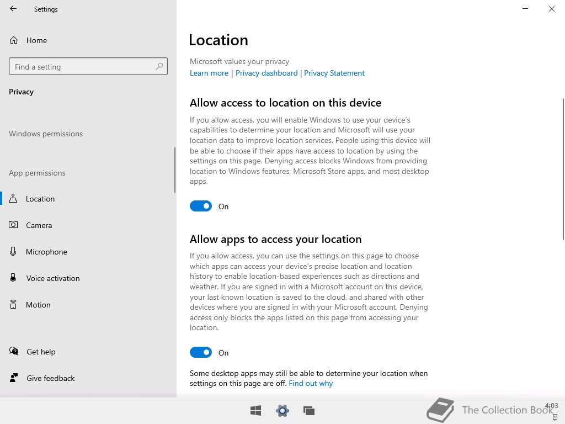565x424 pixels.
Task: Click 'Allow apps to access your location' heading
Action: [x=276, y=239]
